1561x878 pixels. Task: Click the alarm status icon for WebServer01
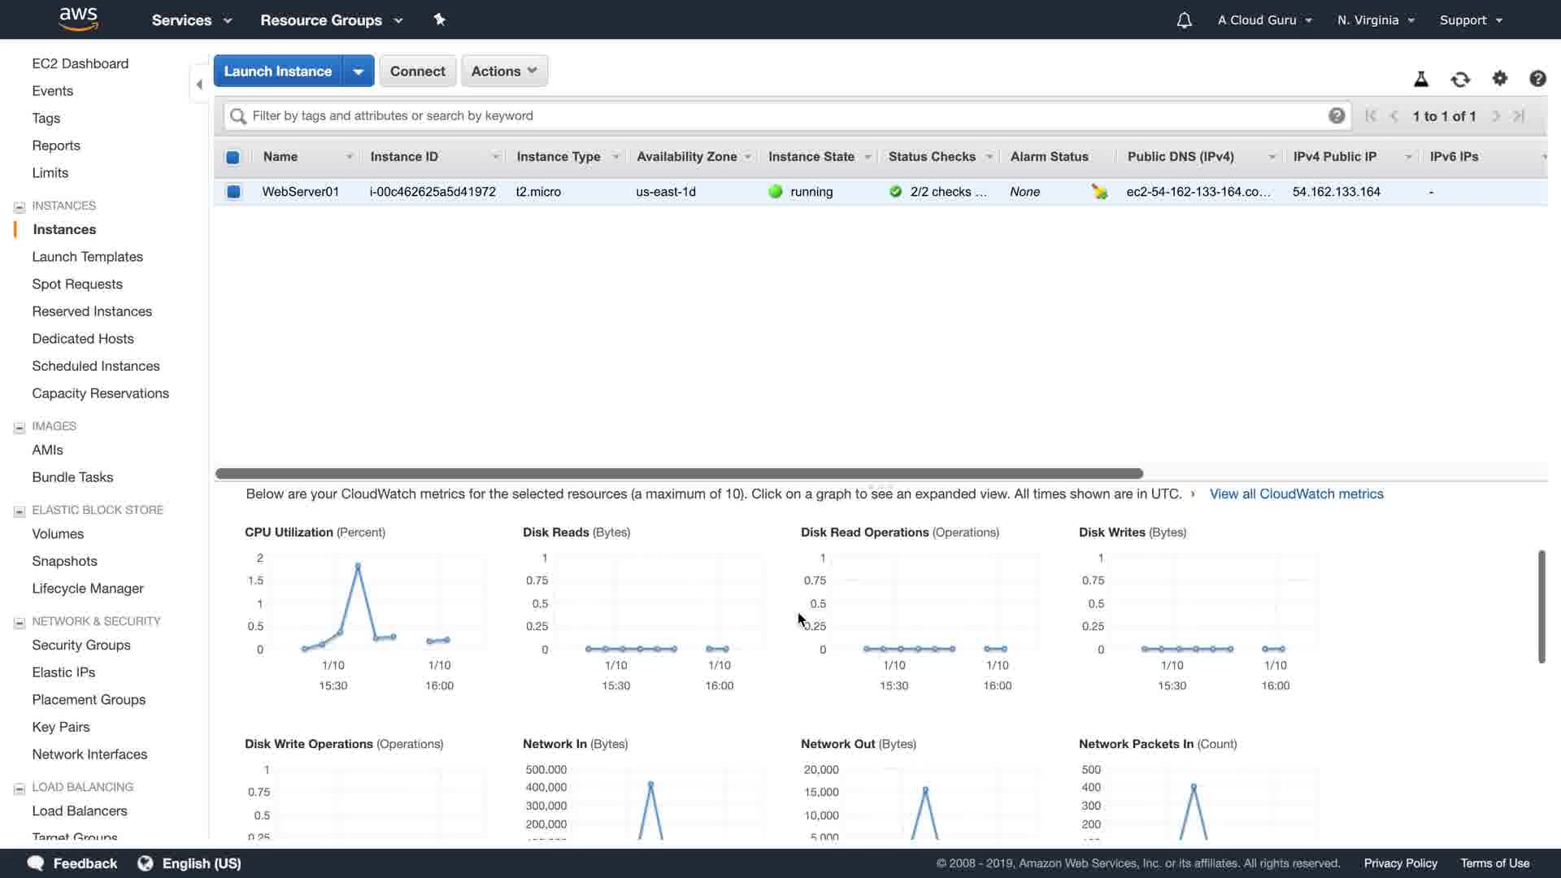(x=1099, y=192)
